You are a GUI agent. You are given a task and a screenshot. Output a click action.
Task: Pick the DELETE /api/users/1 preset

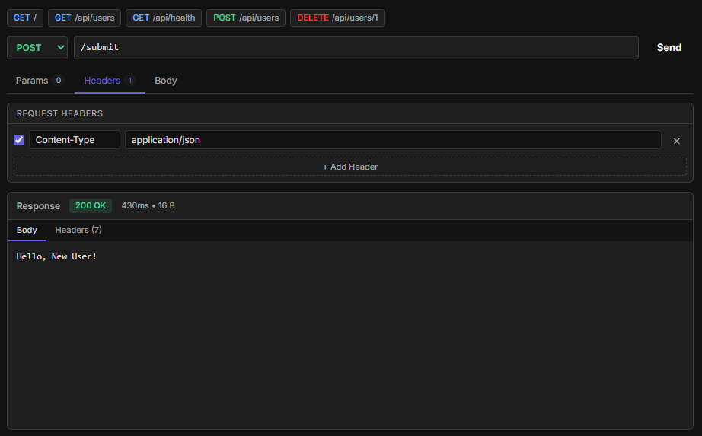point(337,18)
